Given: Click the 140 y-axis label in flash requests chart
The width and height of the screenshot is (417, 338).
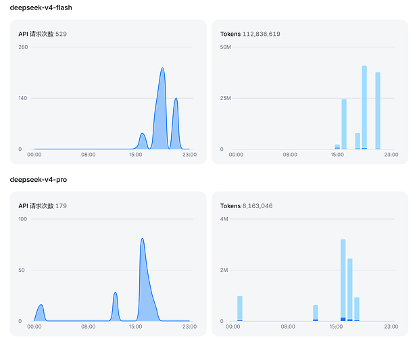Looking at the screenshot, I should 22,98.
